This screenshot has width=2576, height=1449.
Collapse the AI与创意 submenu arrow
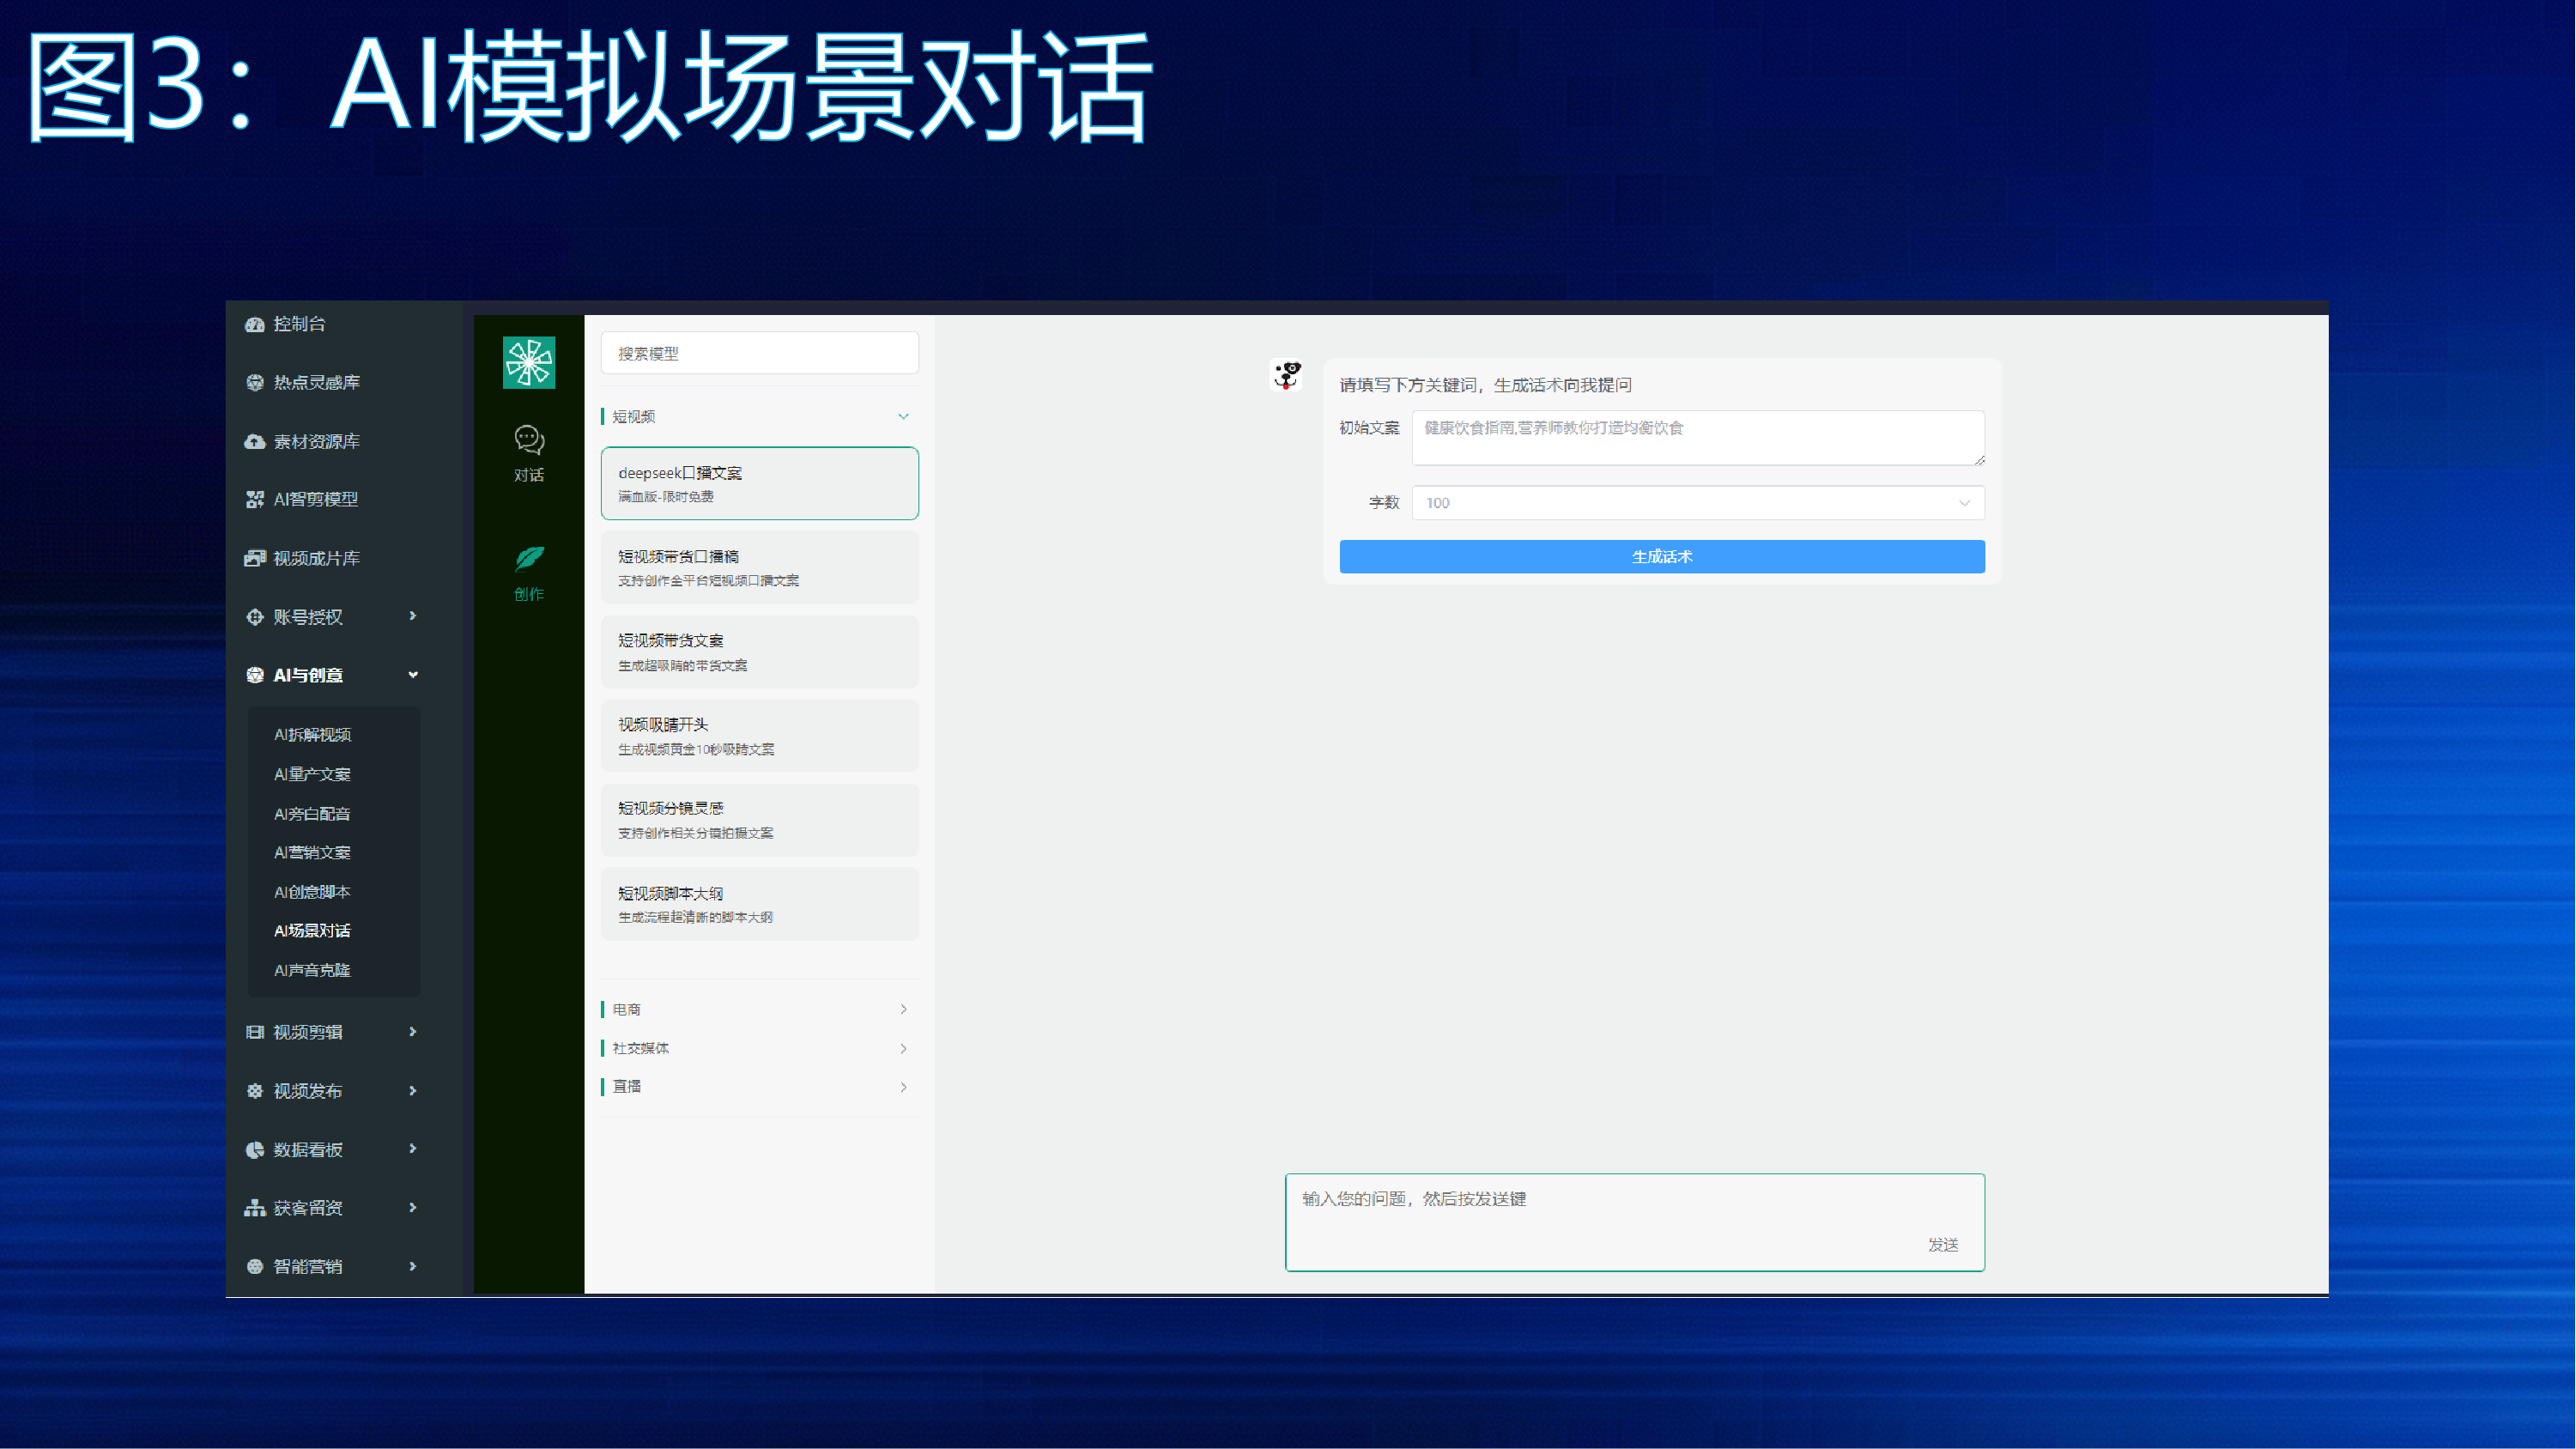click(412, 675)
